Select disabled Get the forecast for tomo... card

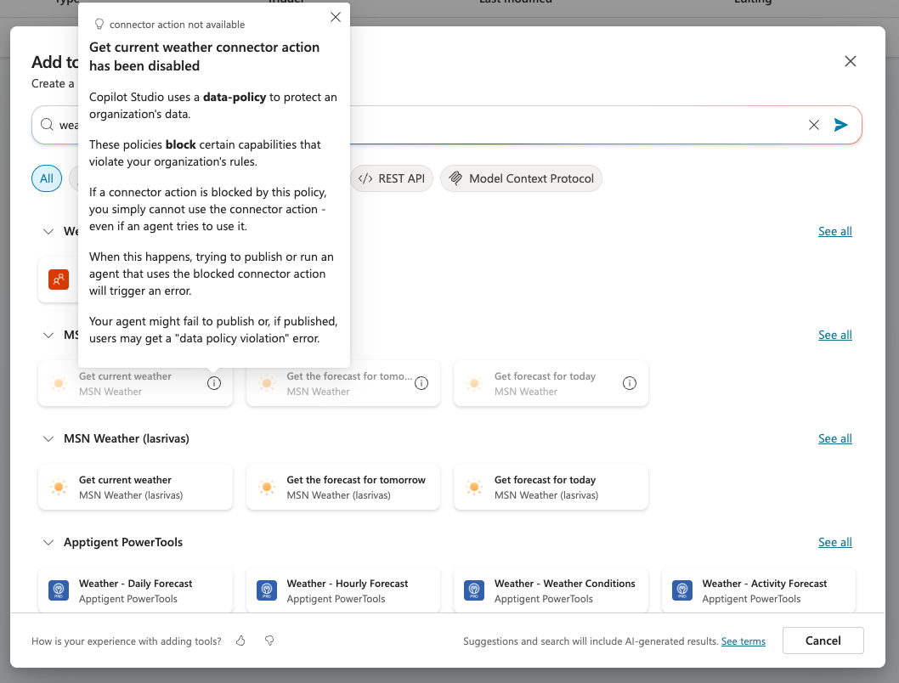coord(342,383)
